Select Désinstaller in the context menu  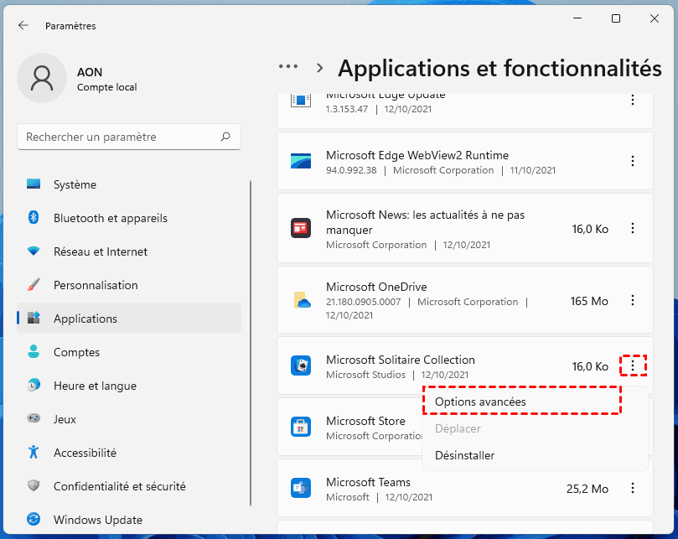[464, 456]
